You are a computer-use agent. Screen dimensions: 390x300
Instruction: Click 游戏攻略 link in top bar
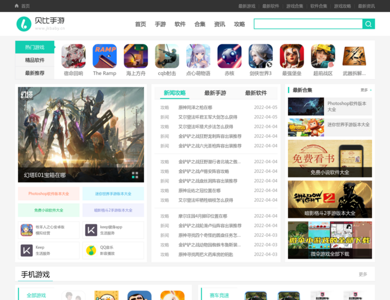point(343,6)
